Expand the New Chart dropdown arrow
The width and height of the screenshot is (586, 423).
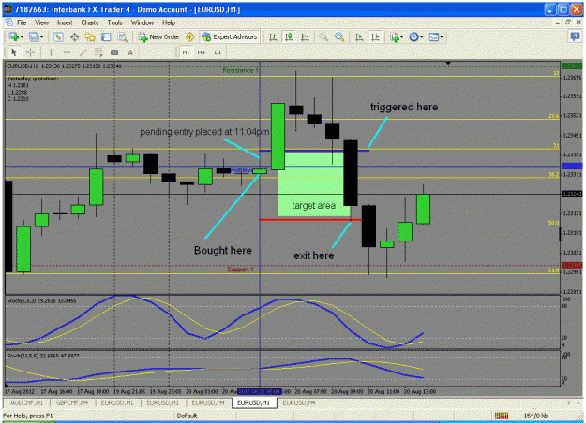coord(22,37)
